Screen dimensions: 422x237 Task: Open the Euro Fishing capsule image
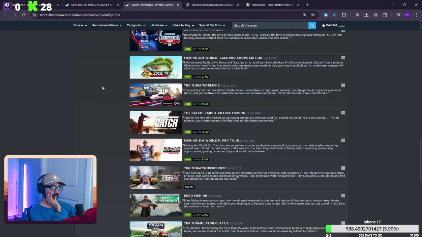(156, 205)
